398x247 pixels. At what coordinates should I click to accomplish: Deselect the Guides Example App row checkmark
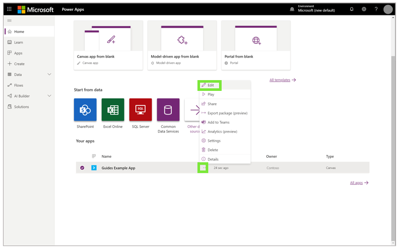tap(82, 168)
